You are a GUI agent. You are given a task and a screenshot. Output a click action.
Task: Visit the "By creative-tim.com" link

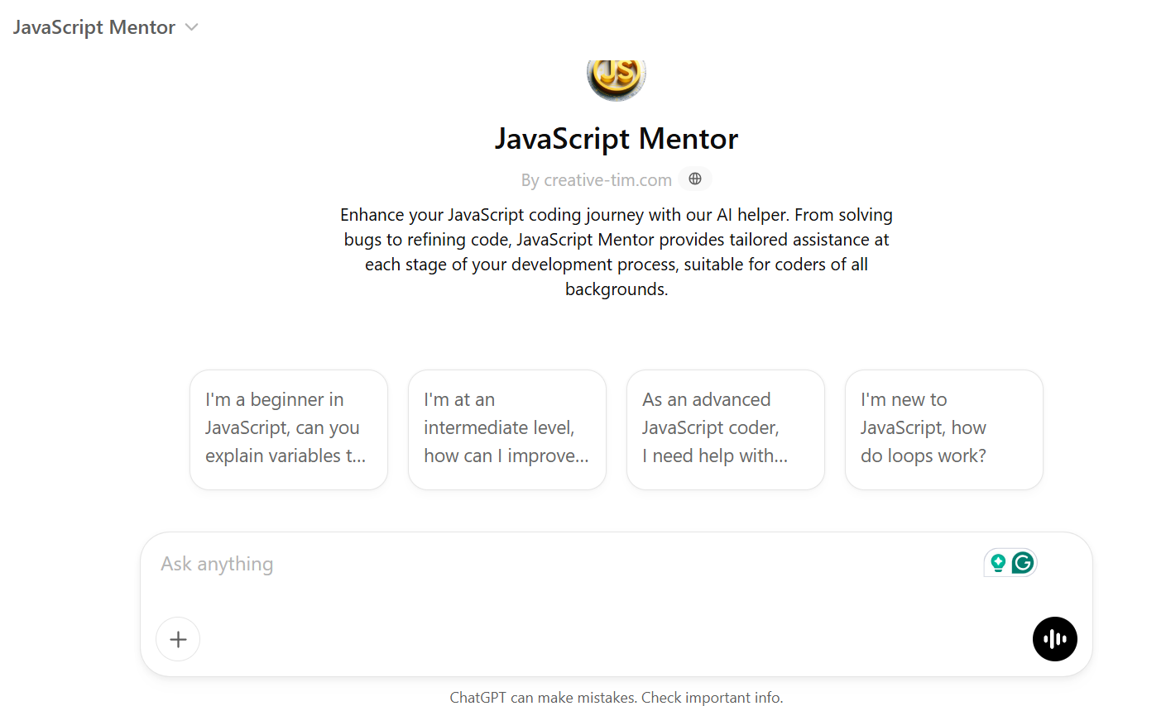point(597,179)
